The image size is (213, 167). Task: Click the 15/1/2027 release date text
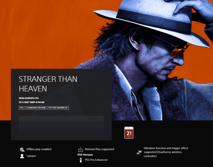pyautogui.click(x=32, y=102)
